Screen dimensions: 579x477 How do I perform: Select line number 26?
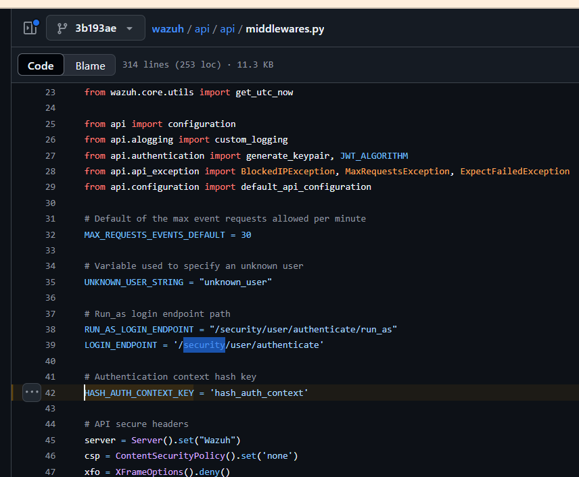pos(50,139)
